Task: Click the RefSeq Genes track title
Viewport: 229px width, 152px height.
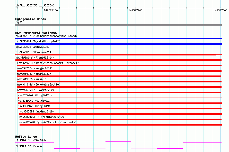Action: pyautogui.click(x=26, y=137)
